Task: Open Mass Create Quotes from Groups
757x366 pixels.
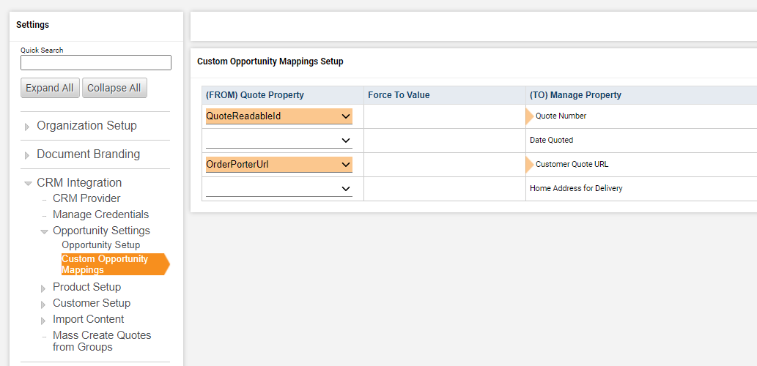Action: (102, 341)
